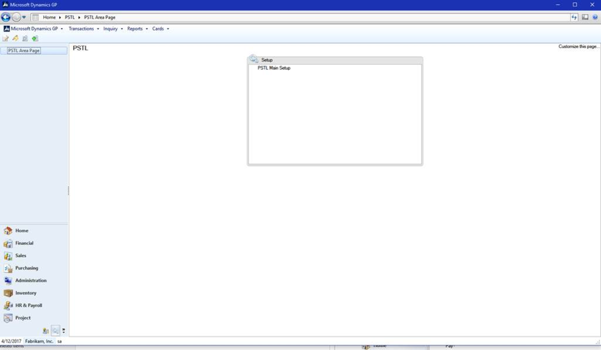Expand the arrow after Home breadcrumb
This screenshot has height=350, width=601.
point(60,17)
